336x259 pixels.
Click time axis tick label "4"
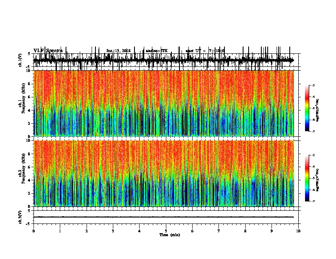tap(140, 231)
